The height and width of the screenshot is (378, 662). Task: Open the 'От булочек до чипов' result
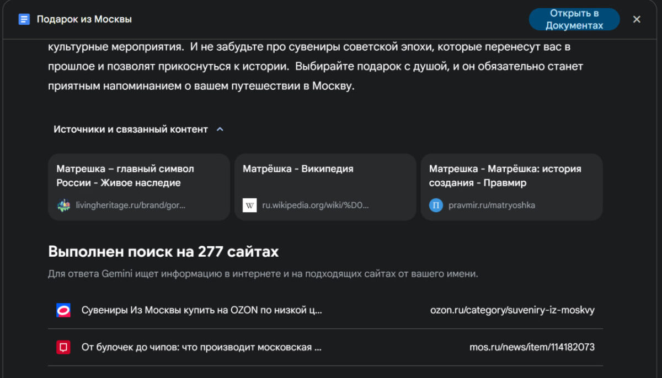[201, 347]
